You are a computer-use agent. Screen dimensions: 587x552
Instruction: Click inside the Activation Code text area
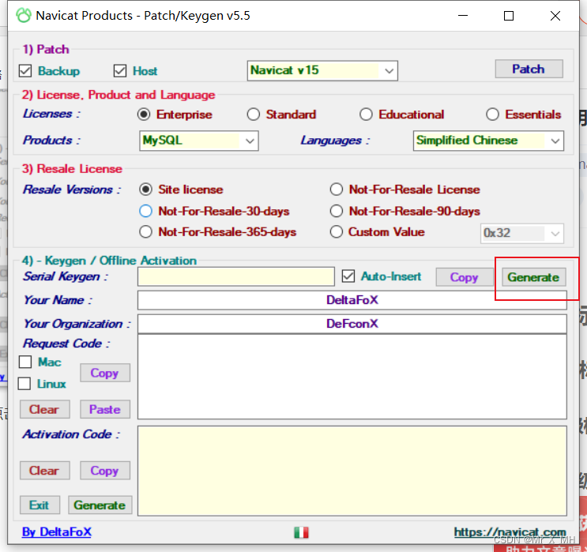point(352,471)
